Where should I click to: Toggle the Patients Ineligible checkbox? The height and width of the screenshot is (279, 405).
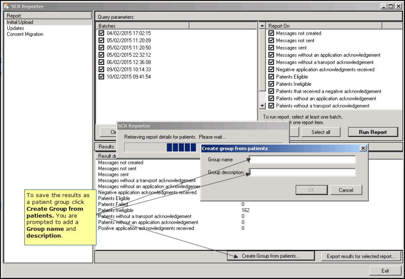[271, 84]
